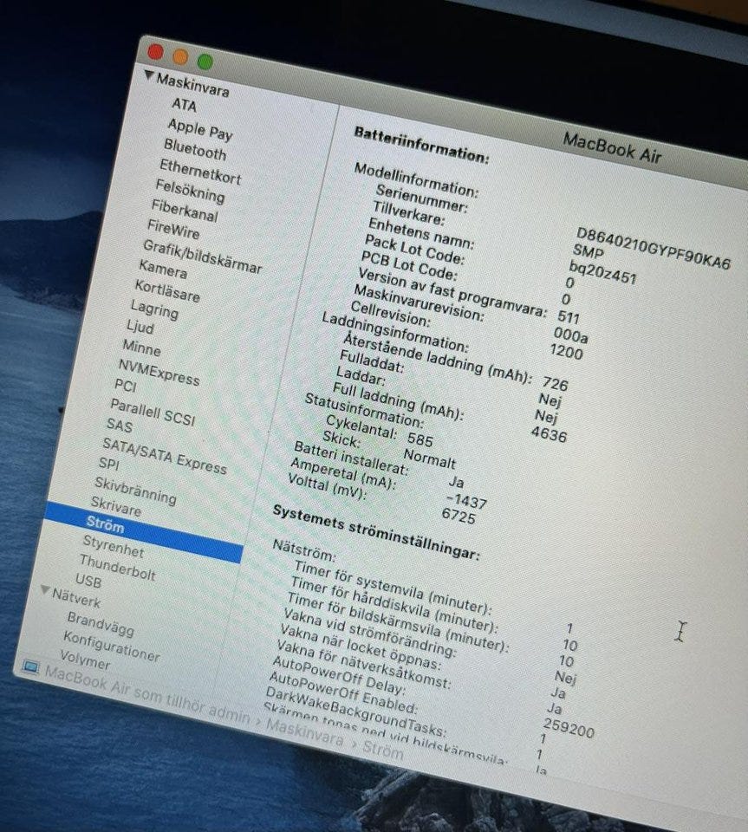Collapse the Maskinvara disclosure triangle

(x=149, y=76)
